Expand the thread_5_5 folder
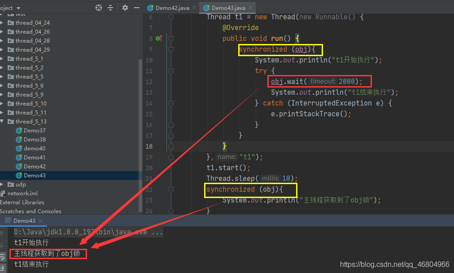Viewport: 454px width, 273px height. [2, 76]
